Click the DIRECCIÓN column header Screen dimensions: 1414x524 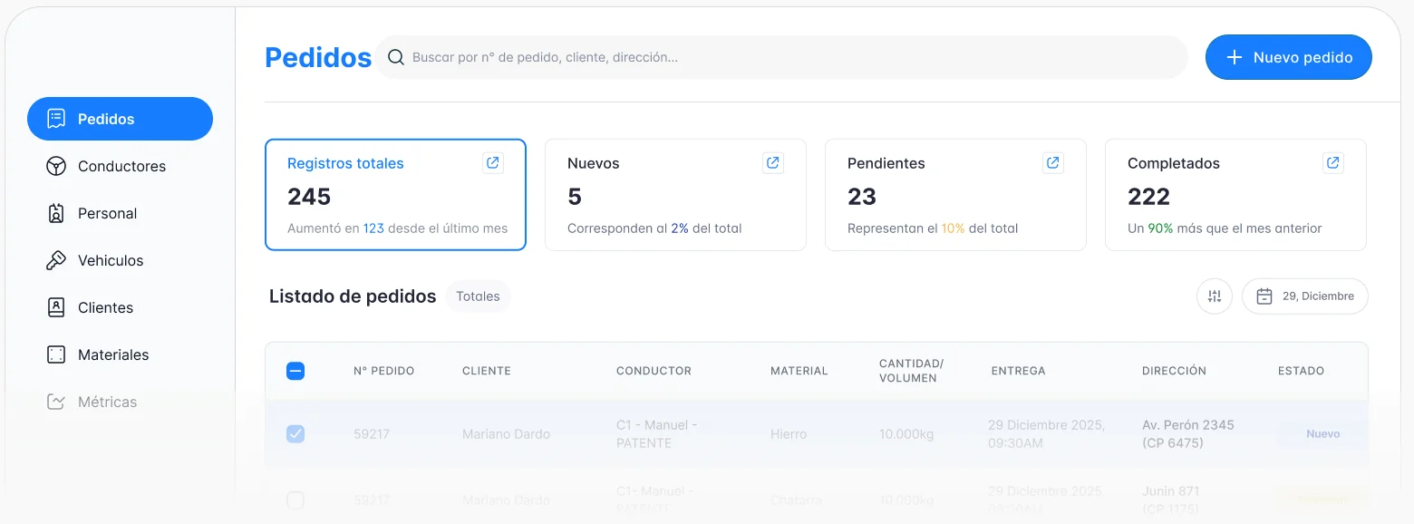click(1174, 371)
